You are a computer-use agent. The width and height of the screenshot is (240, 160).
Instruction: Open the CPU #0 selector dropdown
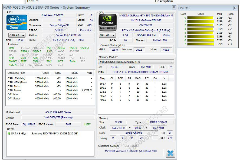tap(17, 35)
